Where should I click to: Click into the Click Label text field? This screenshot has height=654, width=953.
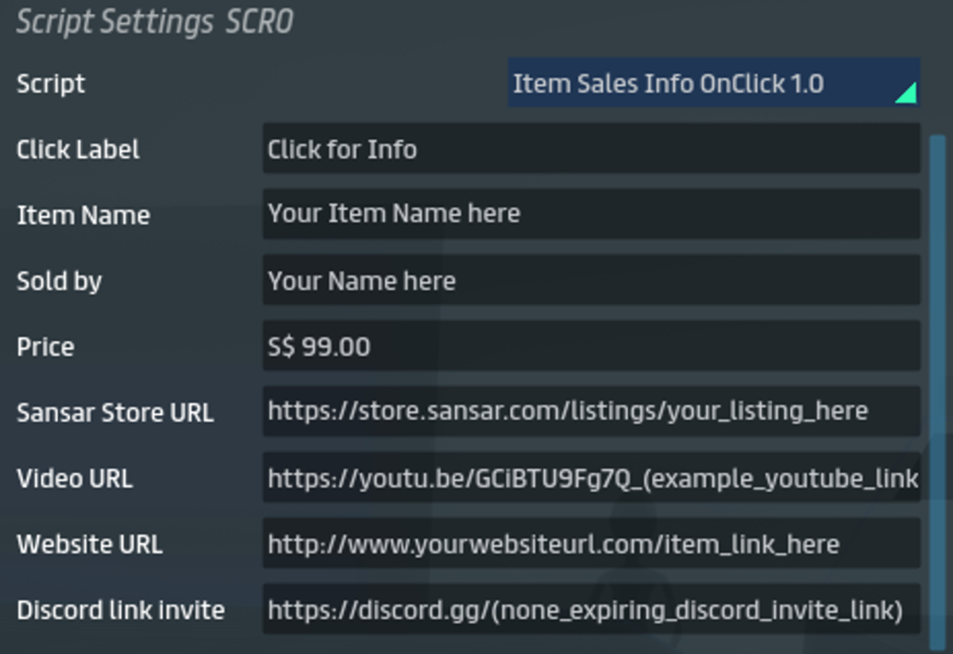pos(591,149)
